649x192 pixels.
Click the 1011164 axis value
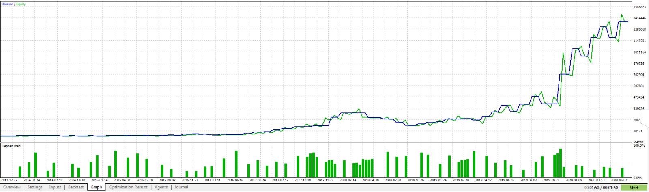(x=640, y=52)
